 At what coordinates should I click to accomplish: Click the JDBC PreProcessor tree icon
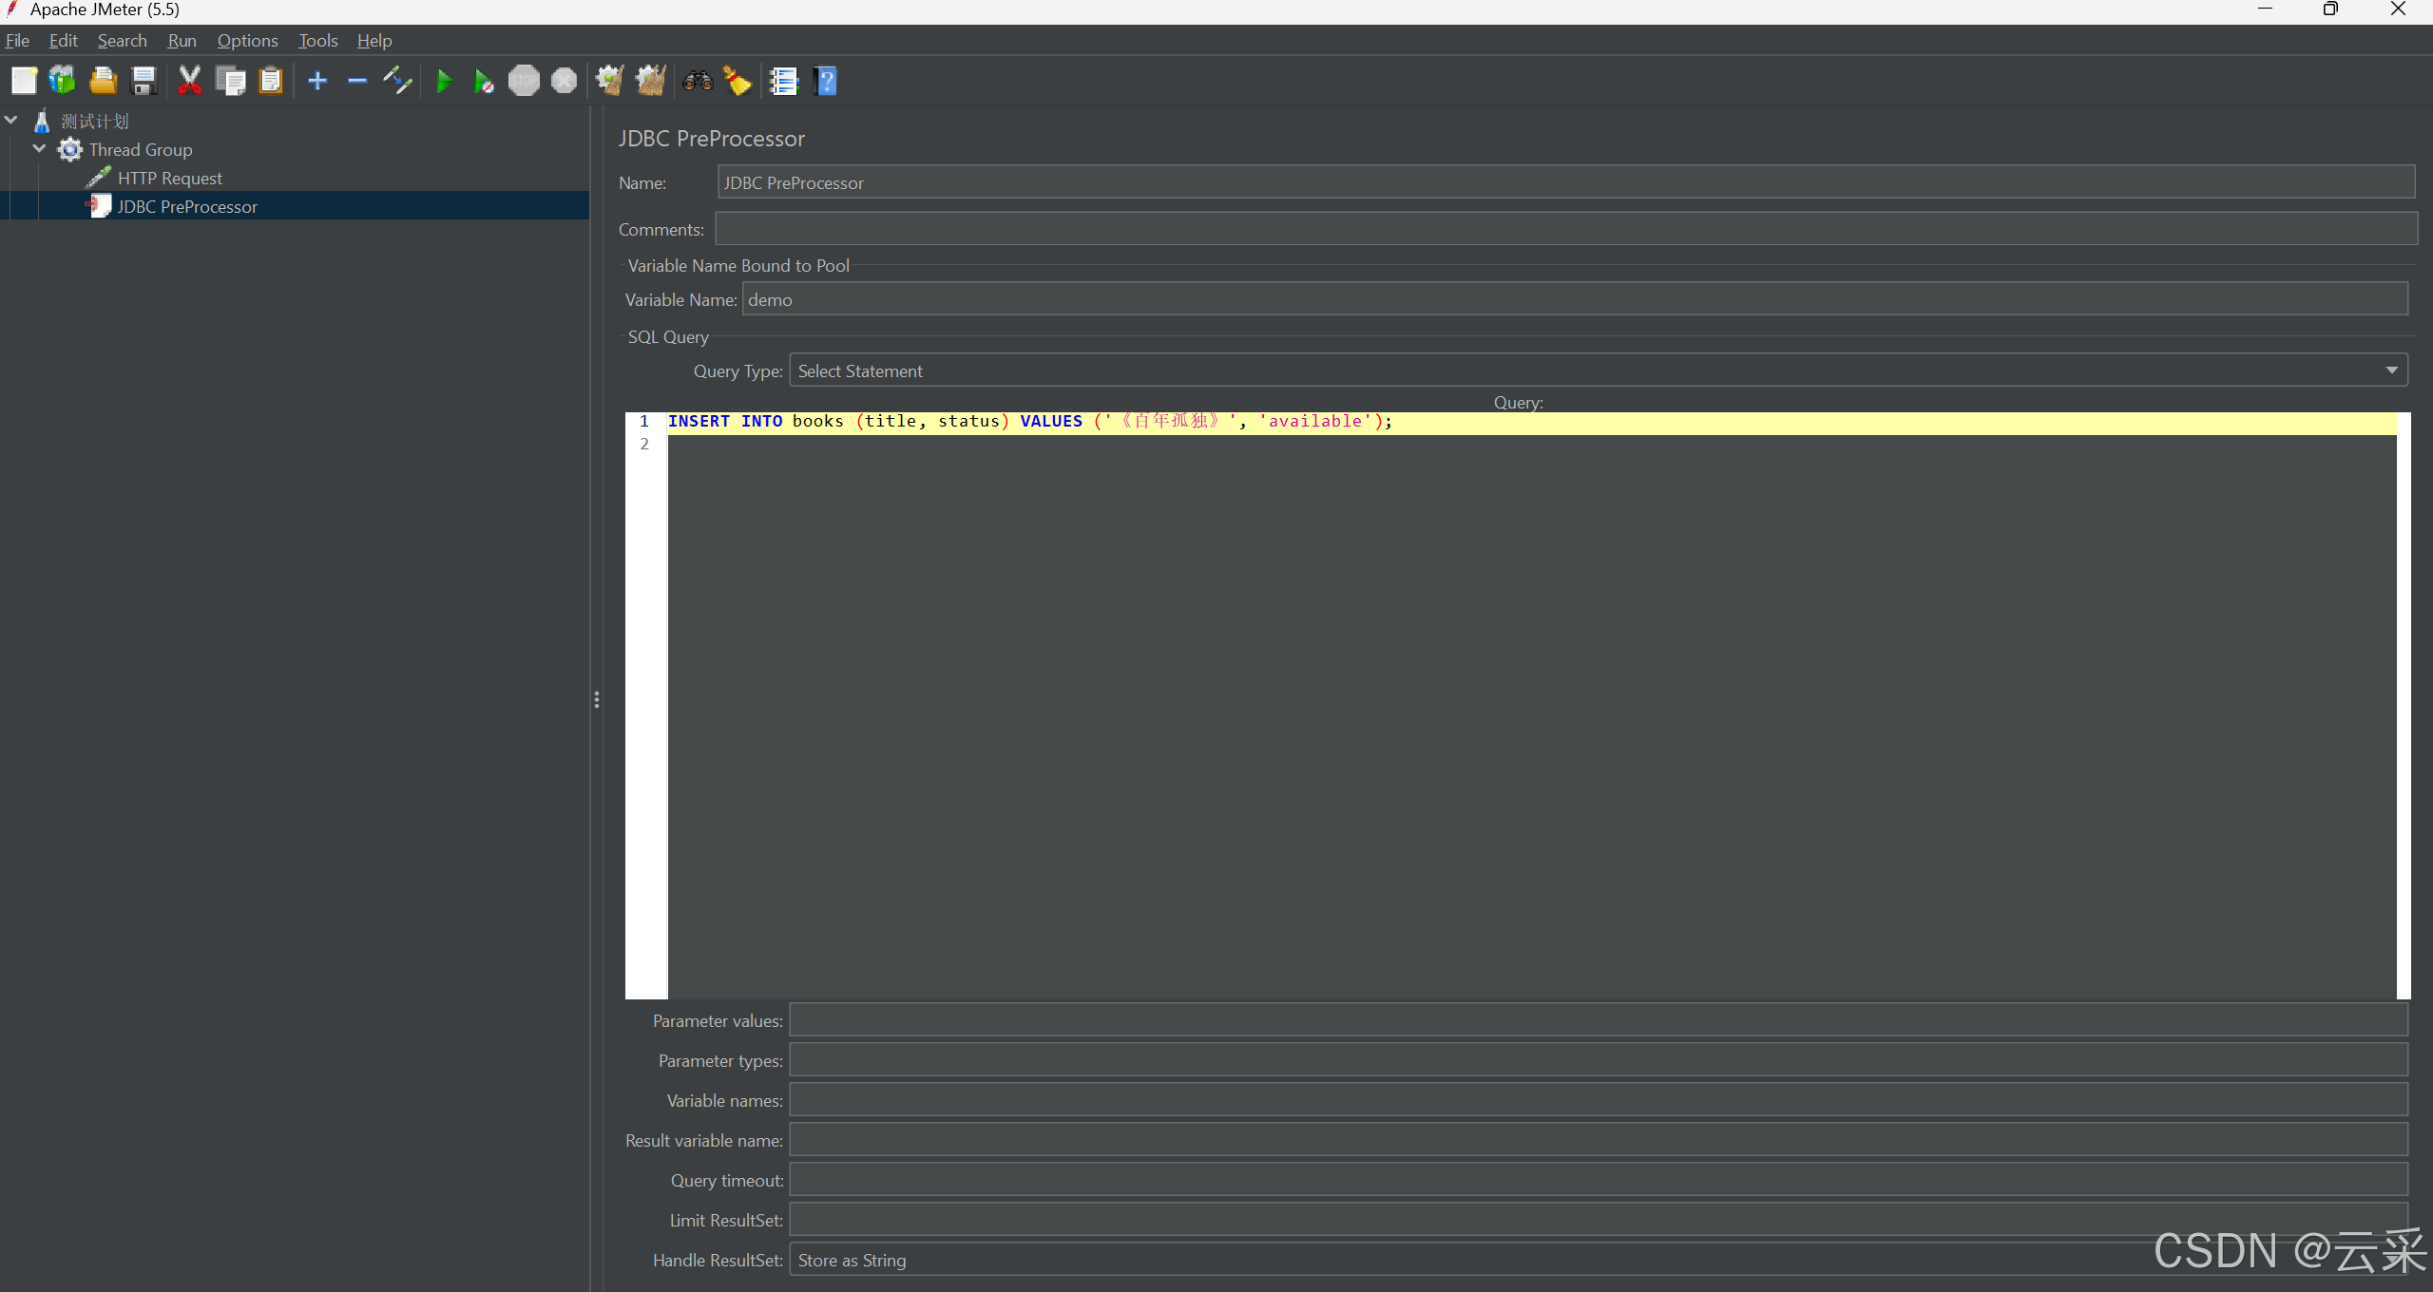click(x=99, y=206)
